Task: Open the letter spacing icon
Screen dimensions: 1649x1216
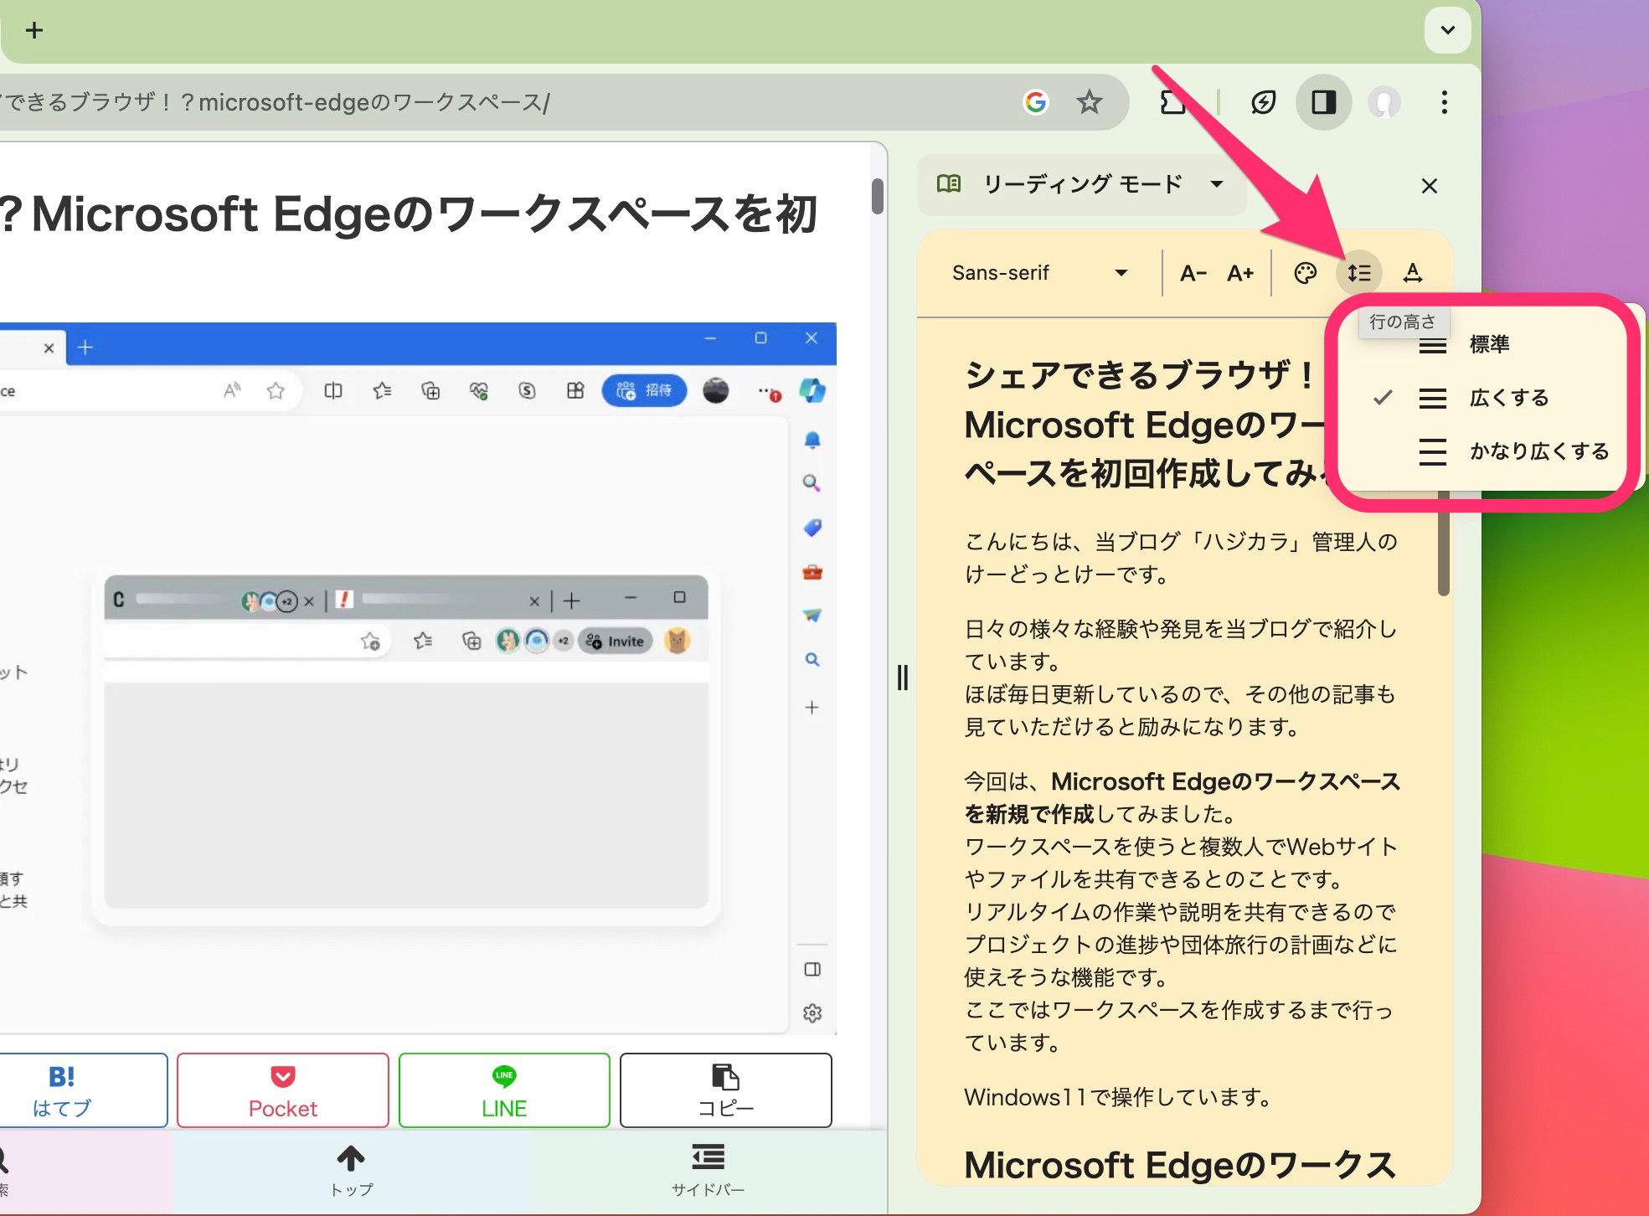Action: click(x=1413, y=273)
